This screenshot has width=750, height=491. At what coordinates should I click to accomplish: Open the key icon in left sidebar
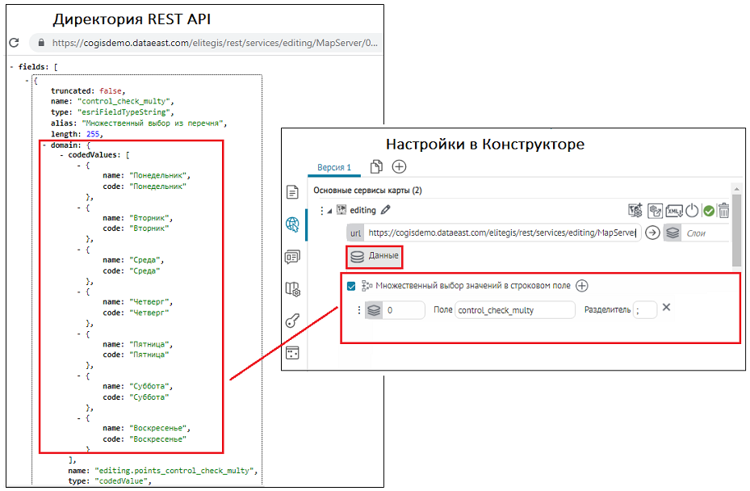pyautogui.click(x=292, y=321)
